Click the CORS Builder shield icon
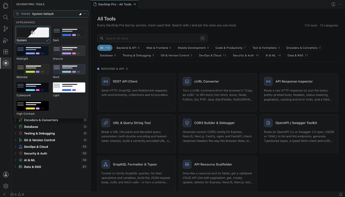Image resolution: width=345 pixels, height=197 pixels. tap(187, 123)
